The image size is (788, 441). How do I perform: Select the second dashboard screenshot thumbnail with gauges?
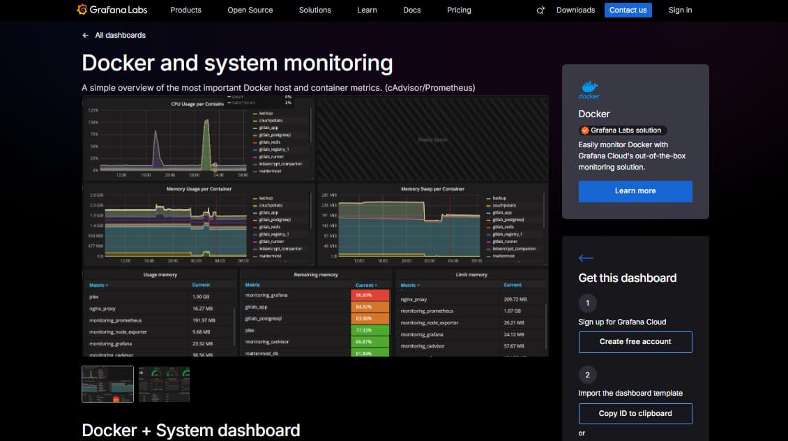coord(165,384)
